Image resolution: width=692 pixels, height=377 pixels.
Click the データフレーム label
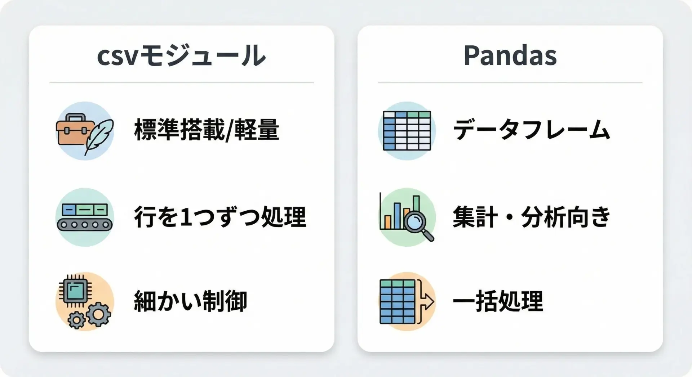click(531, 130)
